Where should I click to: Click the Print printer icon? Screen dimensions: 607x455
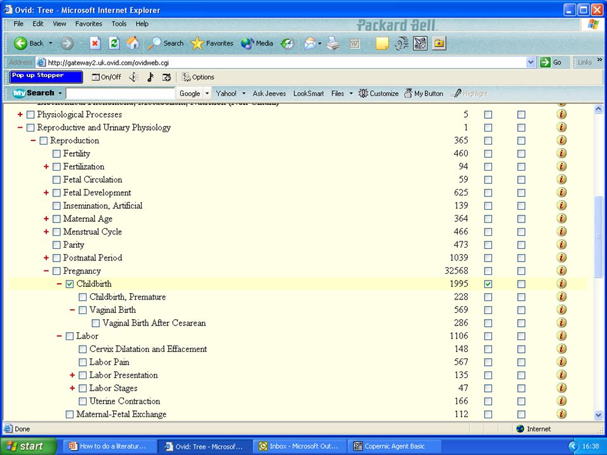click(x=333, y=44)
